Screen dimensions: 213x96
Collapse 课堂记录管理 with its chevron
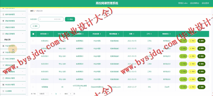click(22, 34)
